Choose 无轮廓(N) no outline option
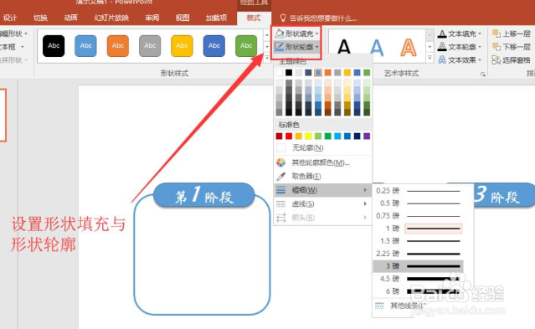The height and width of the screenshot is (329, 535). tap(322, 148)
